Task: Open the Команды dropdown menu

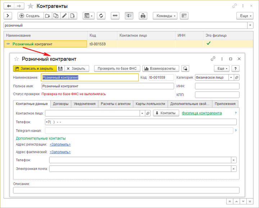Action: (165, 16)
